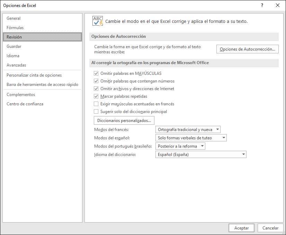Confirm with the Aceptar button
This screenshot has height=235, width=286.
point(241,228)
